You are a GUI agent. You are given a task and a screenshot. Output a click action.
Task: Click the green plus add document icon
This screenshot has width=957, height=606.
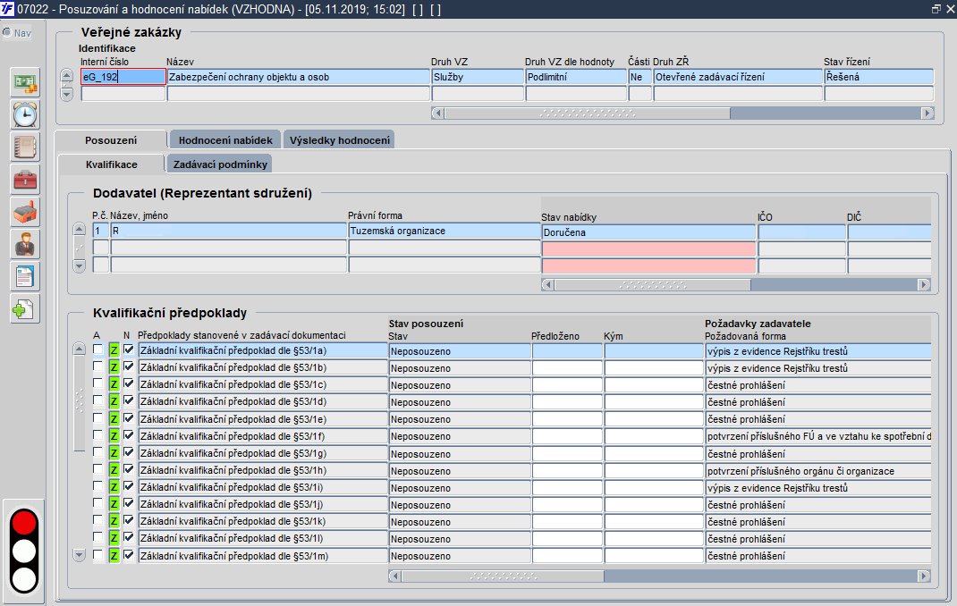[x=25, y=309]
